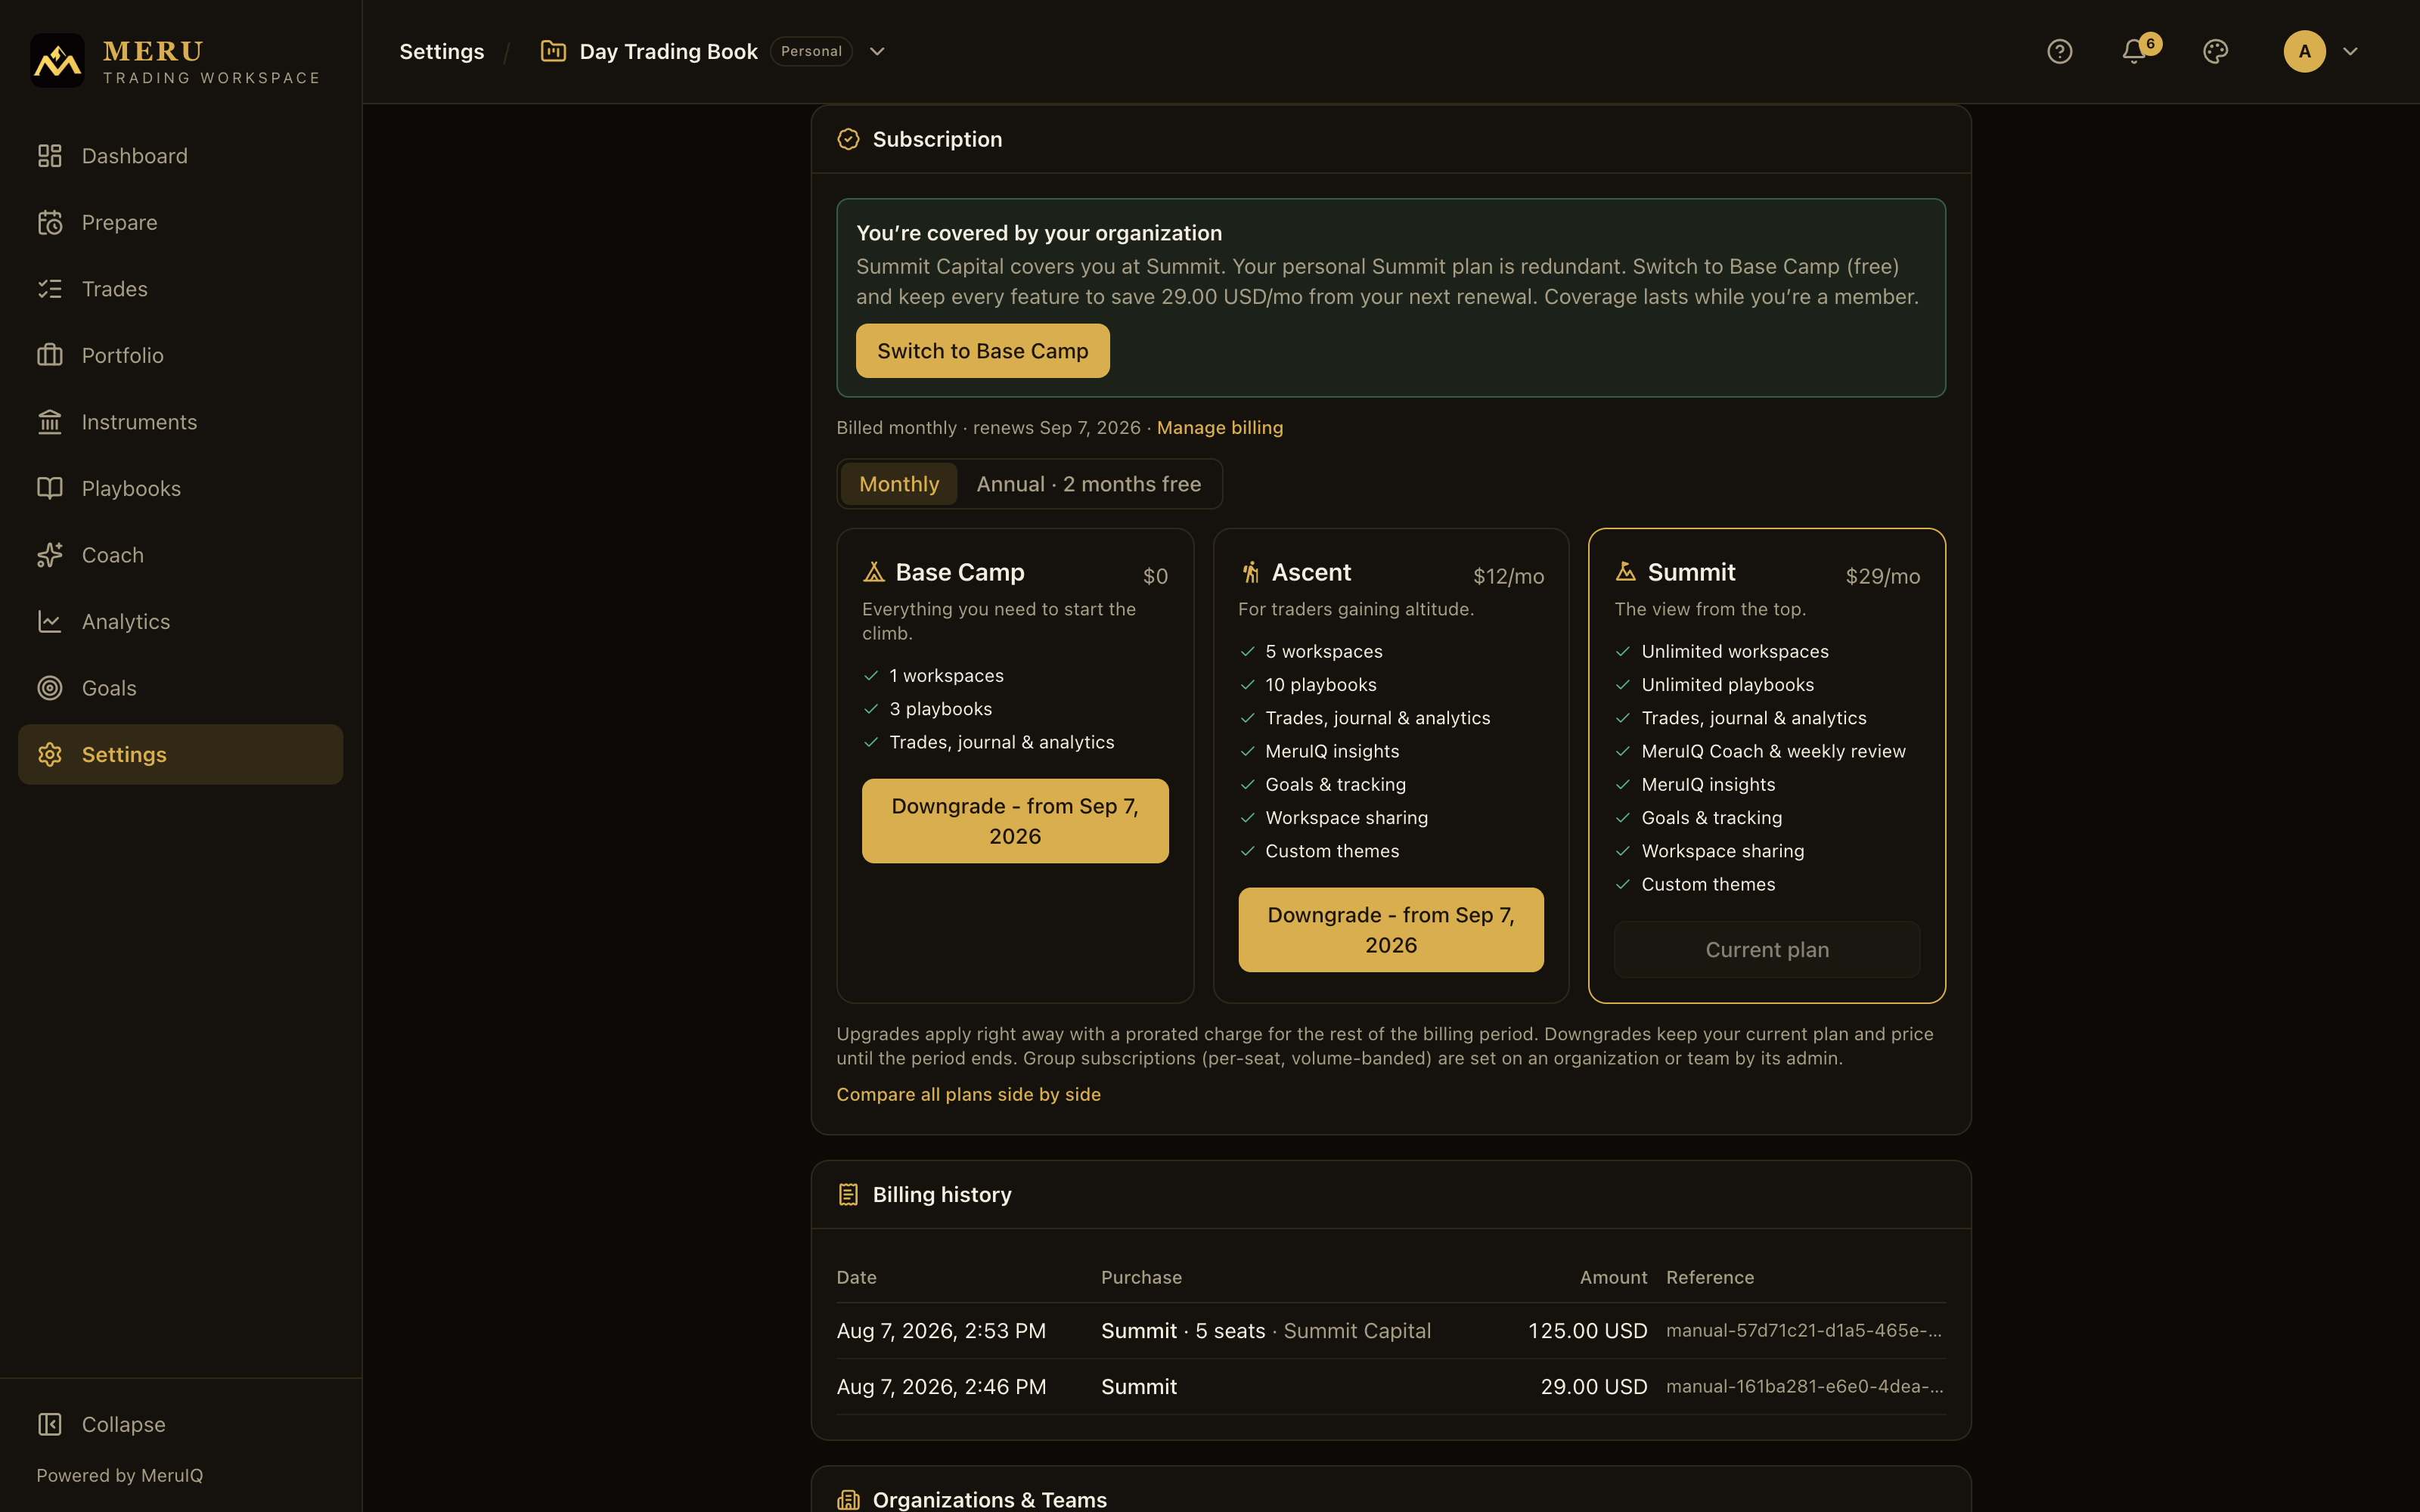Click the user avatar labeled A

click(x=2304, y=51)
